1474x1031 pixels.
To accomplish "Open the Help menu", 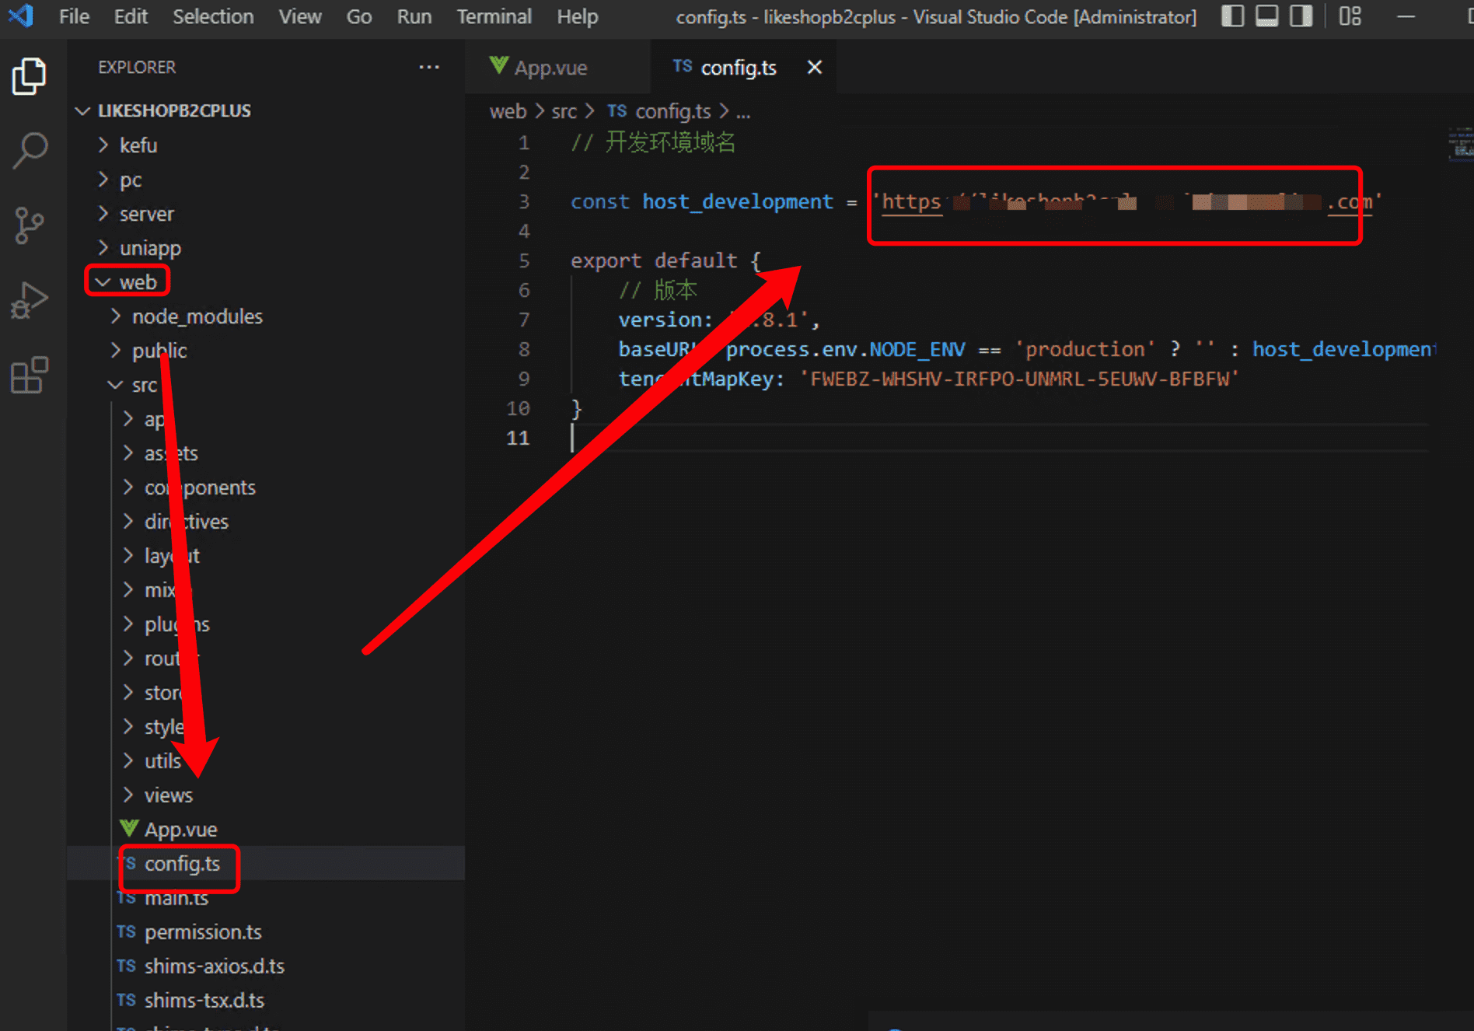I will (577, 16).
